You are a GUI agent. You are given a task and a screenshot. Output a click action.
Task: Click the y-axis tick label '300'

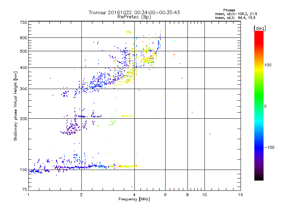click(23, 89)
